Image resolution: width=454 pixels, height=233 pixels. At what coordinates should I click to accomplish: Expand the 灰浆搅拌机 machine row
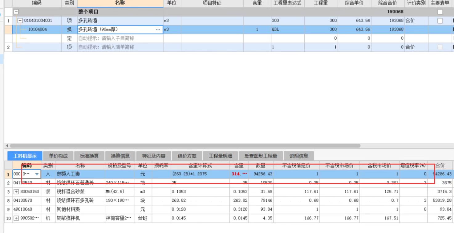click(x=16, y=218)
